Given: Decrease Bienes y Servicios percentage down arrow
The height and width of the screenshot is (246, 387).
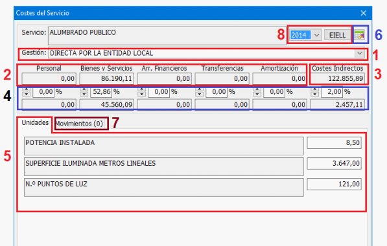Looking at the screenshot, I should click(84, 94).
